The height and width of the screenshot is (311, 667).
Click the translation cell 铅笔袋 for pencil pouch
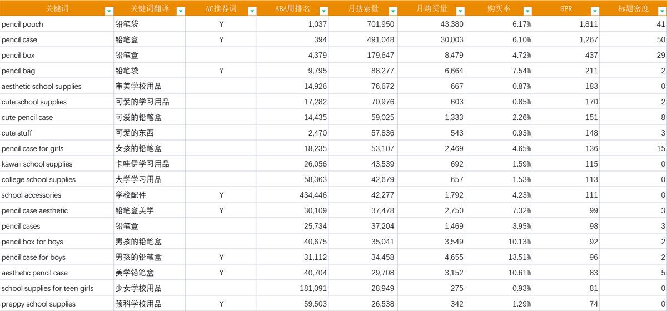tap(150, 24)
